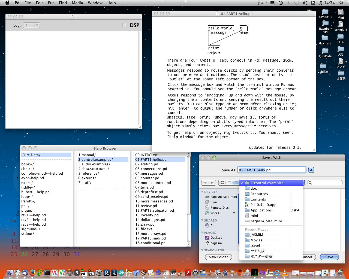This screenshot has width=349, height=279.
Task: Collapse the PLACES section in sidebar
Action: [x=202, y=233]
